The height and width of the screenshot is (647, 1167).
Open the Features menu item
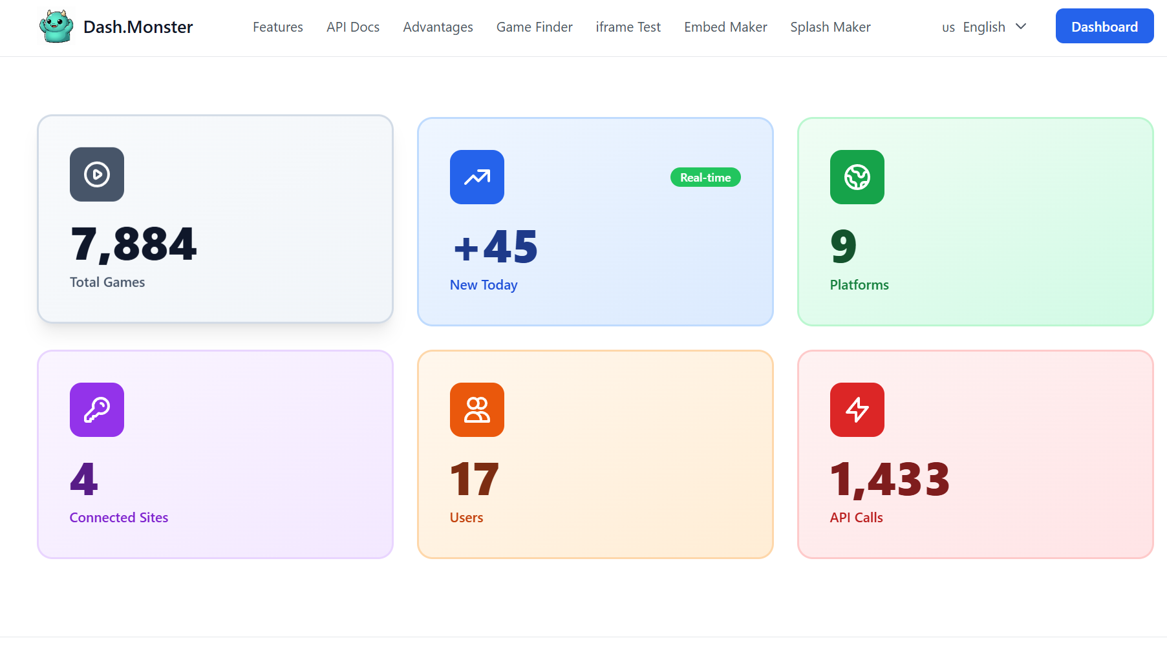pos(278,27)
